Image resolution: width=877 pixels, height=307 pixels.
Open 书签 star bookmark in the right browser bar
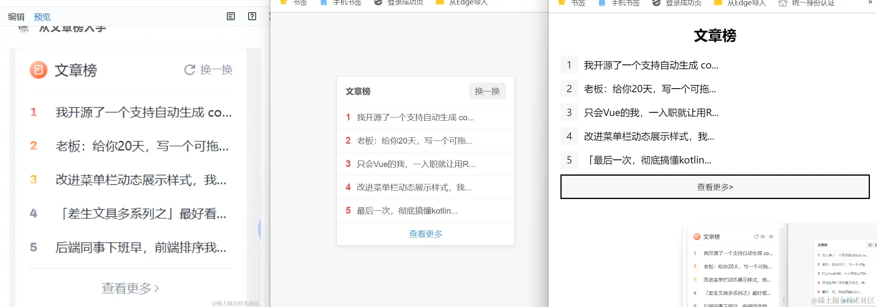(571, 2)
